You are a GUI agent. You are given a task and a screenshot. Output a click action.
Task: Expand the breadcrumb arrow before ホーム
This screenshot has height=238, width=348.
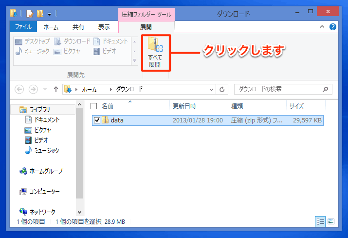point(76,89)
